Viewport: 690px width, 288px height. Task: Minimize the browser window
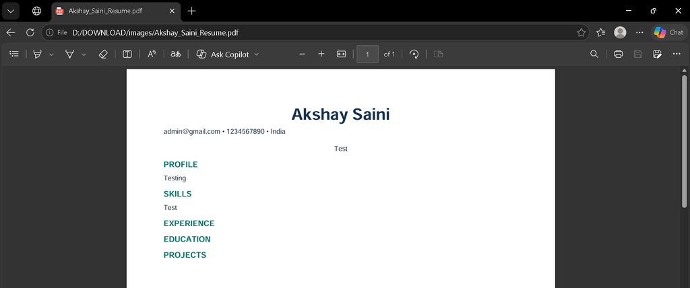(x=629, y=11)
